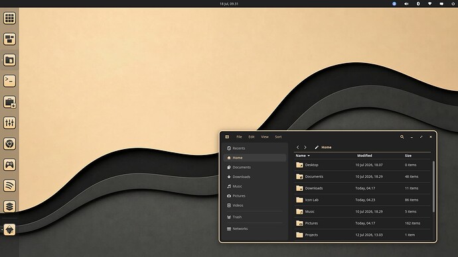458x257 pixels.
Task: Open the notifications tray icon
Action: [441, 4]
